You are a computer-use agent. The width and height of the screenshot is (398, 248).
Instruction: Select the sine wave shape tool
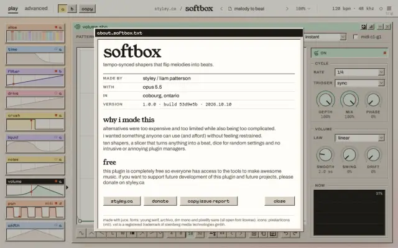point(81,233)
